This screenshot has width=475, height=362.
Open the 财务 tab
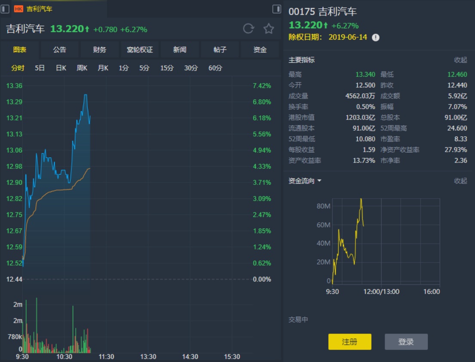pos(100,50)
